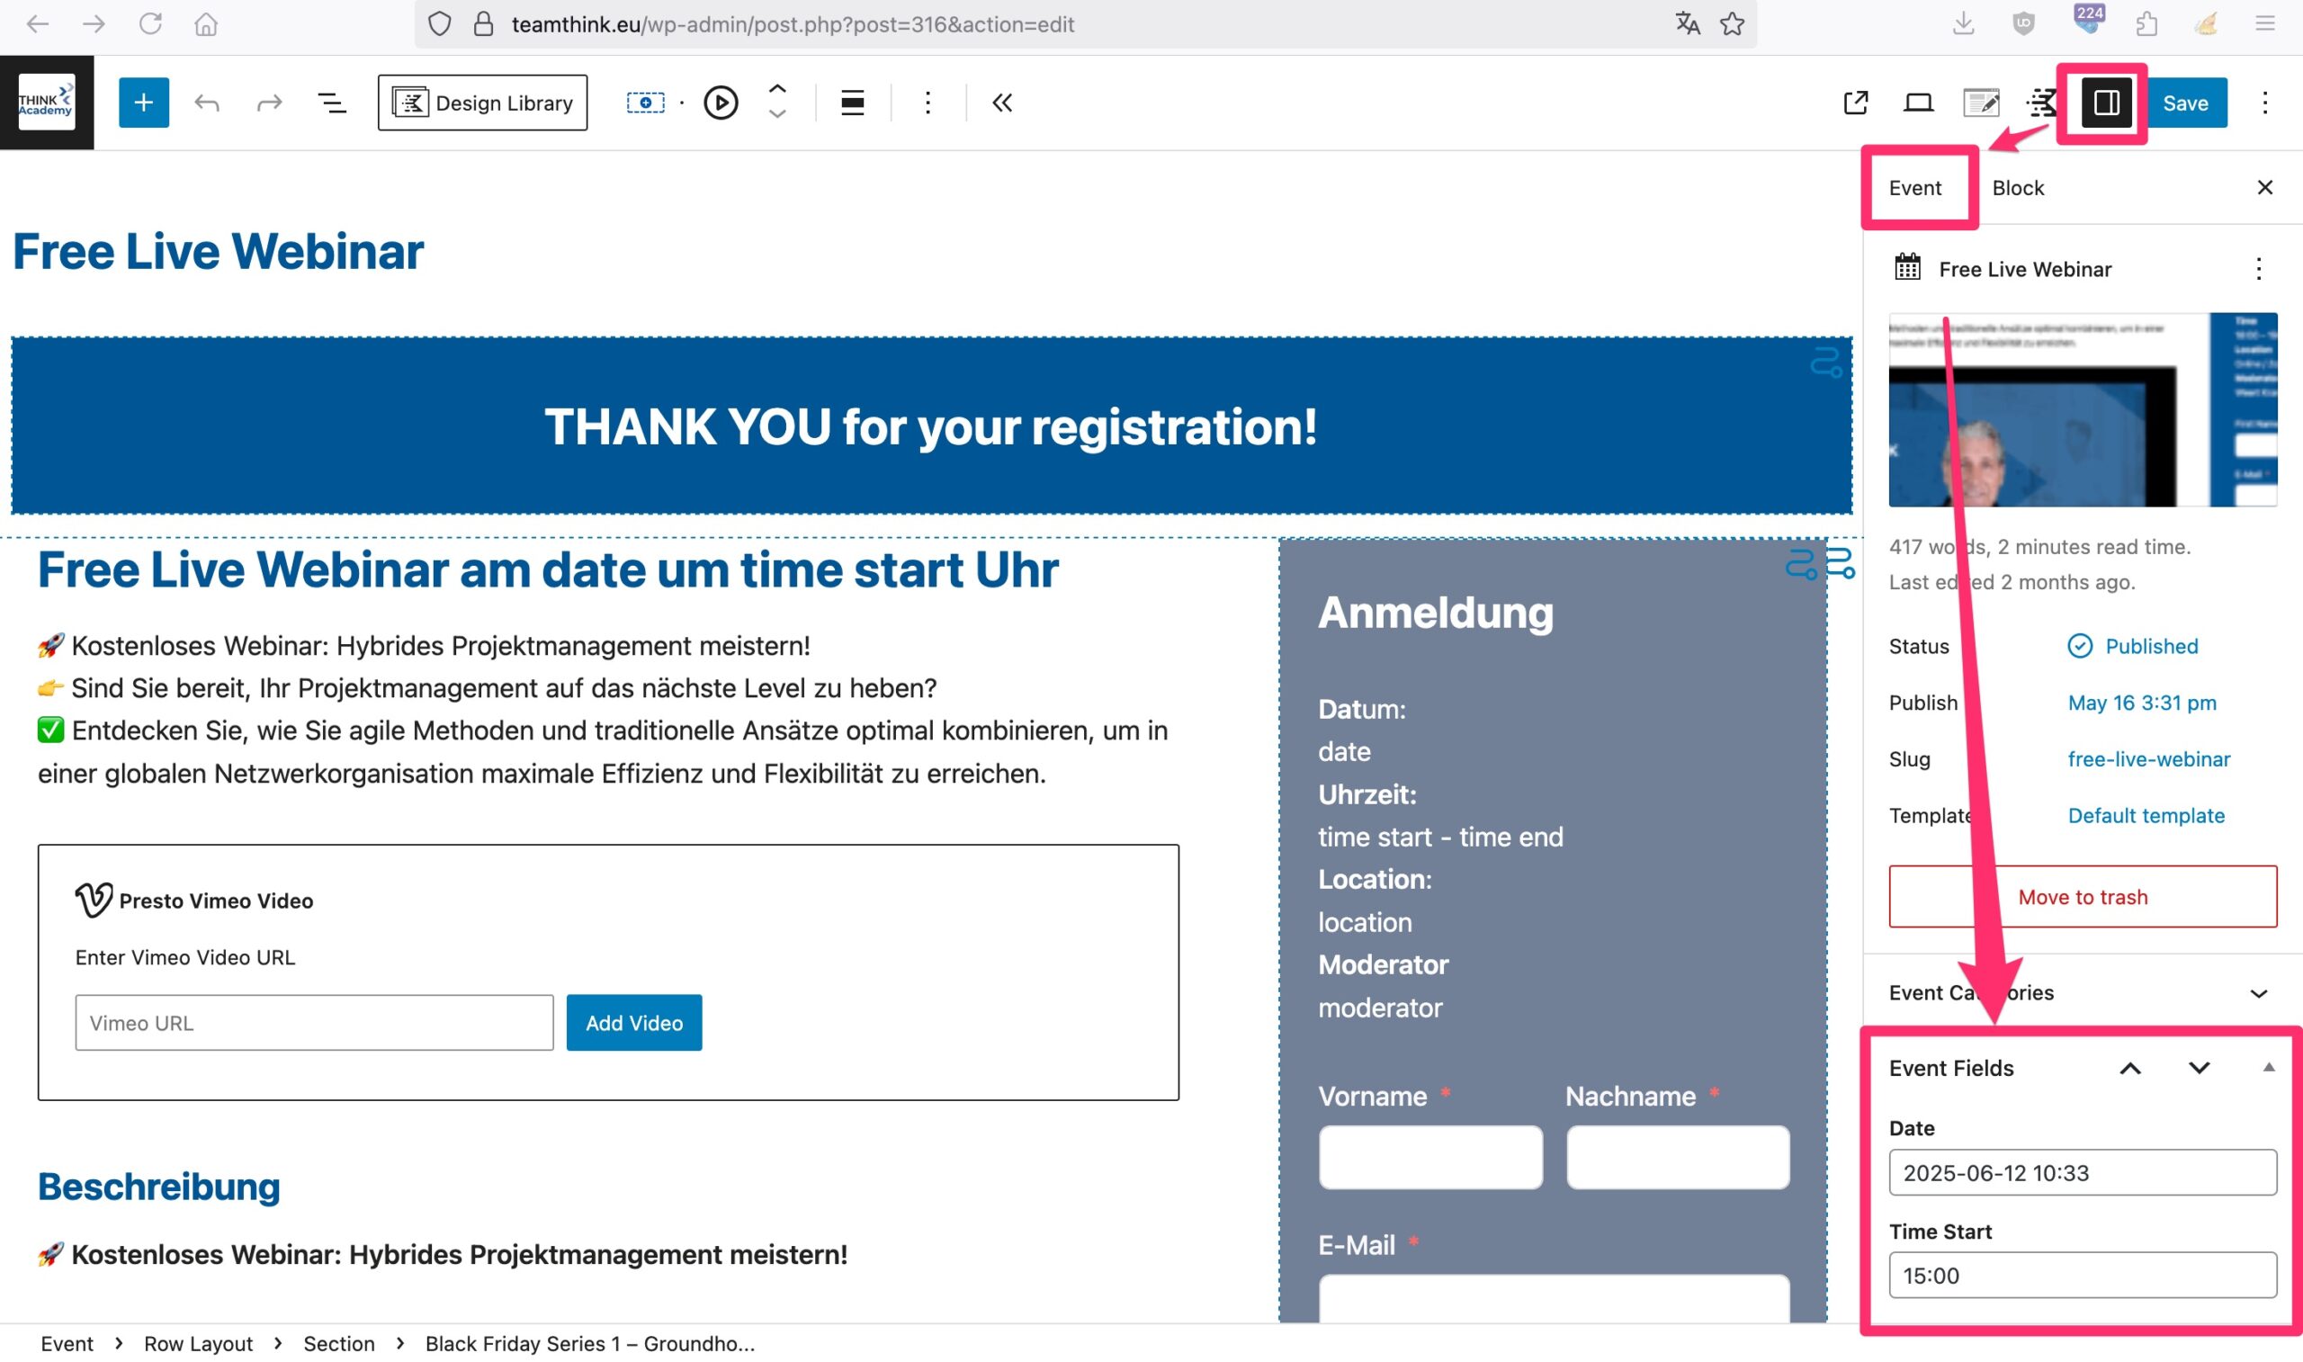Select the Event tab
This screenshot has width=2303, height=1362.
pyautogui.click(x=1915, y=187)
